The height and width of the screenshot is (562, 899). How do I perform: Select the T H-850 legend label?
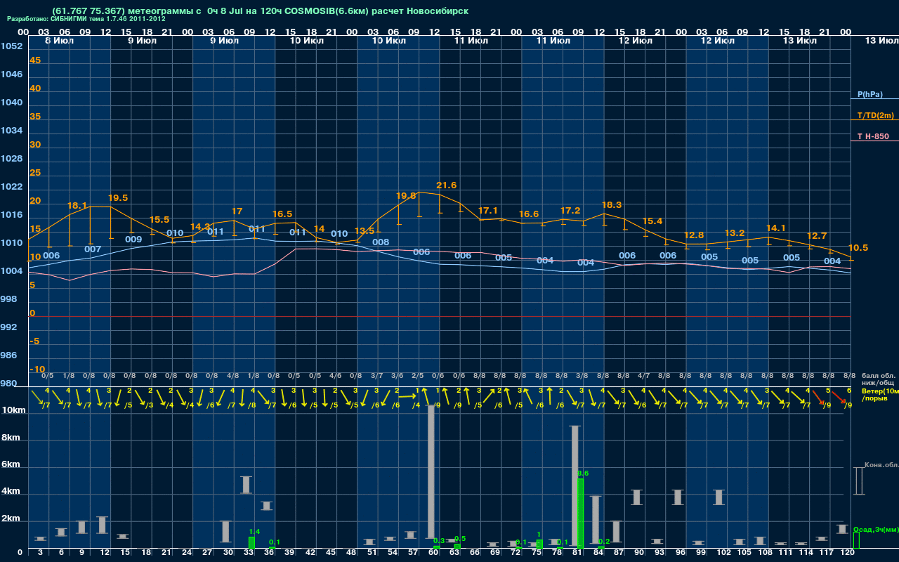click(x=872, y=136)
